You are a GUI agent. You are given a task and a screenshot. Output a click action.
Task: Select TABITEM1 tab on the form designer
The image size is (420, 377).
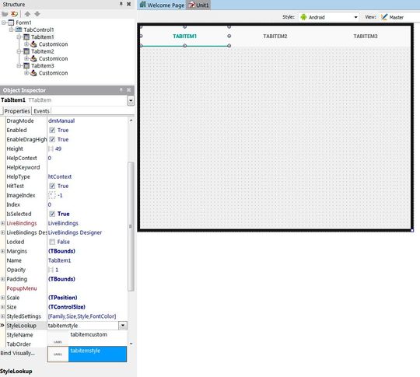pyautogui.click(x=185, y=37)
